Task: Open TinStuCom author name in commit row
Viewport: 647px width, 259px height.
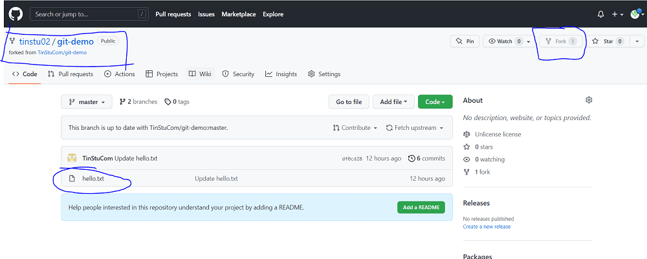Action: click(98, 158)
